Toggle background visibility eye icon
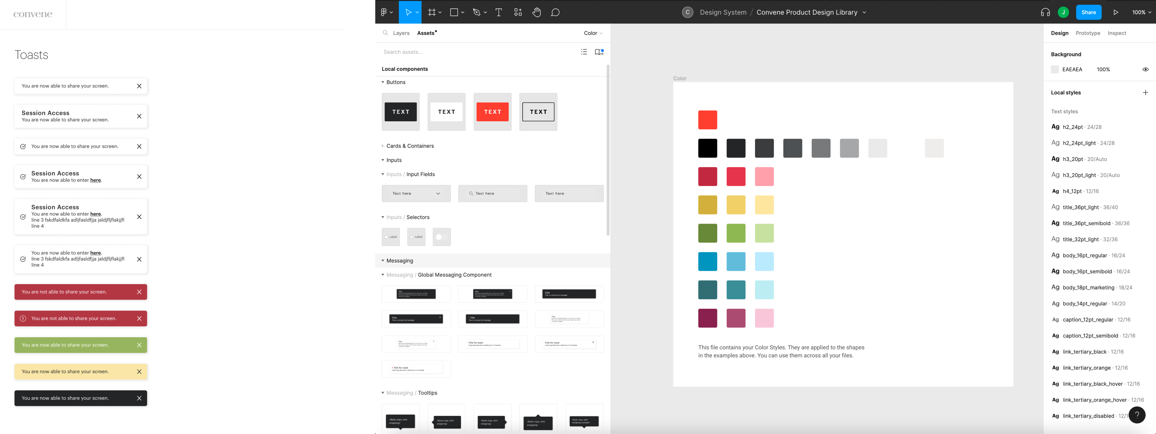The width and height of the screenshot is (1156, 434). [x=1145, y=69]
